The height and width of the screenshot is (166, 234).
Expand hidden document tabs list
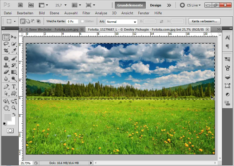(219, 30)
